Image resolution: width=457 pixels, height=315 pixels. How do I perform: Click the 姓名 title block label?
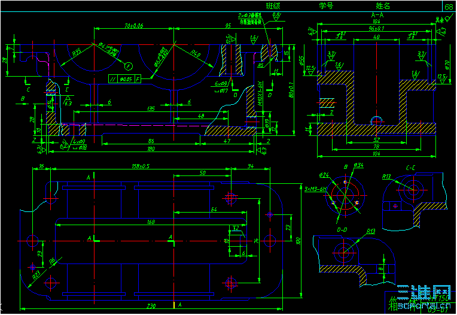(x=383, y=5)
